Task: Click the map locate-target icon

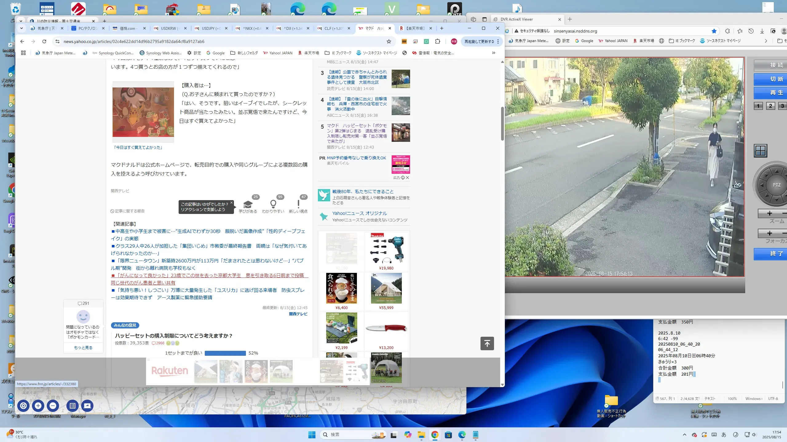Action: pos(23,406)
